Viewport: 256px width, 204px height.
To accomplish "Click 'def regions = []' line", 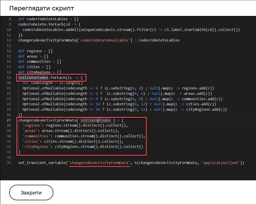I will [x=35, y=51].
